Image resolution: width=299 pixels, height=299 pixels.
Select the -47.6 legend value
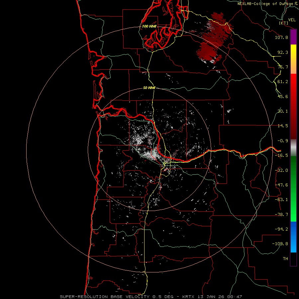point(281,185)
